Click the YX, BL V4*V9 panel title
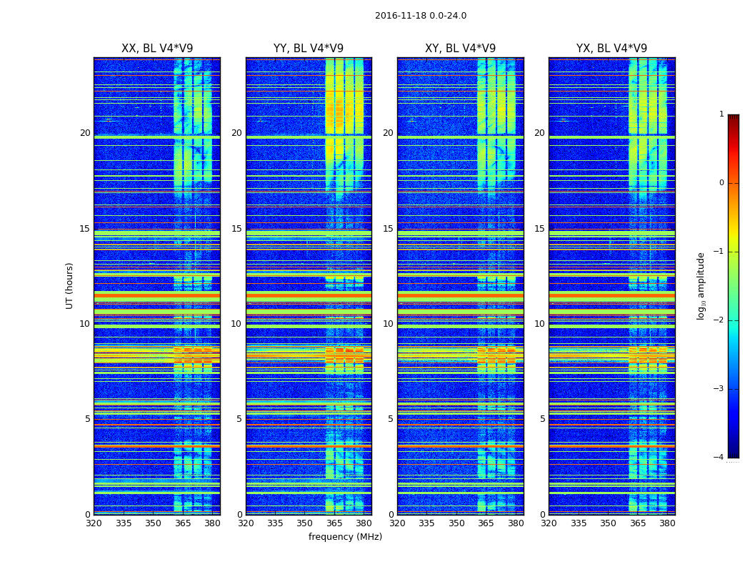 coord(611,49)
